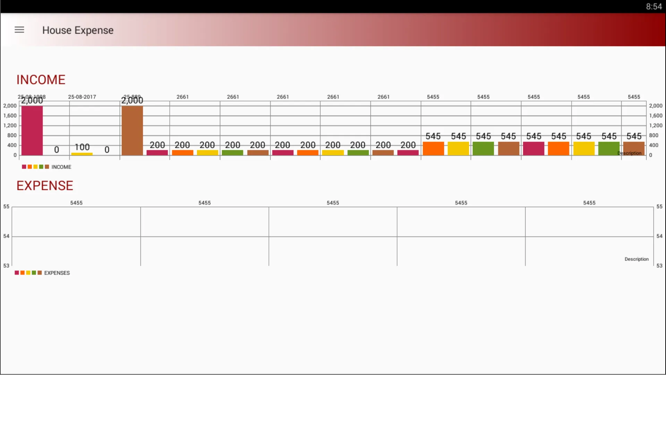Tap the brown 2,000 income bar
The image size is (666, 444).
[x=132, y=130]
